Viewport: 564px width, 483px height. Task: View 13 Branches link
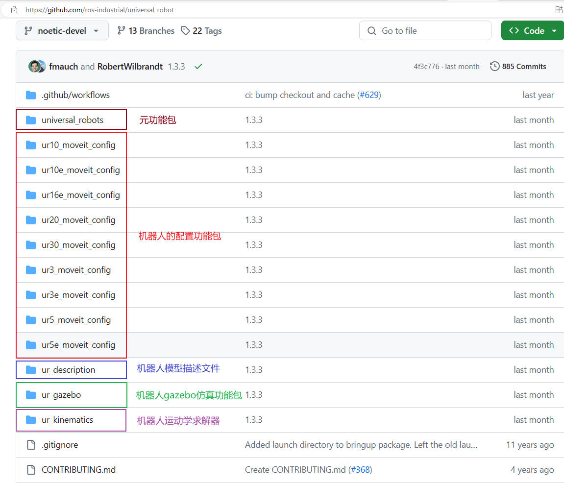click(146, 31)
